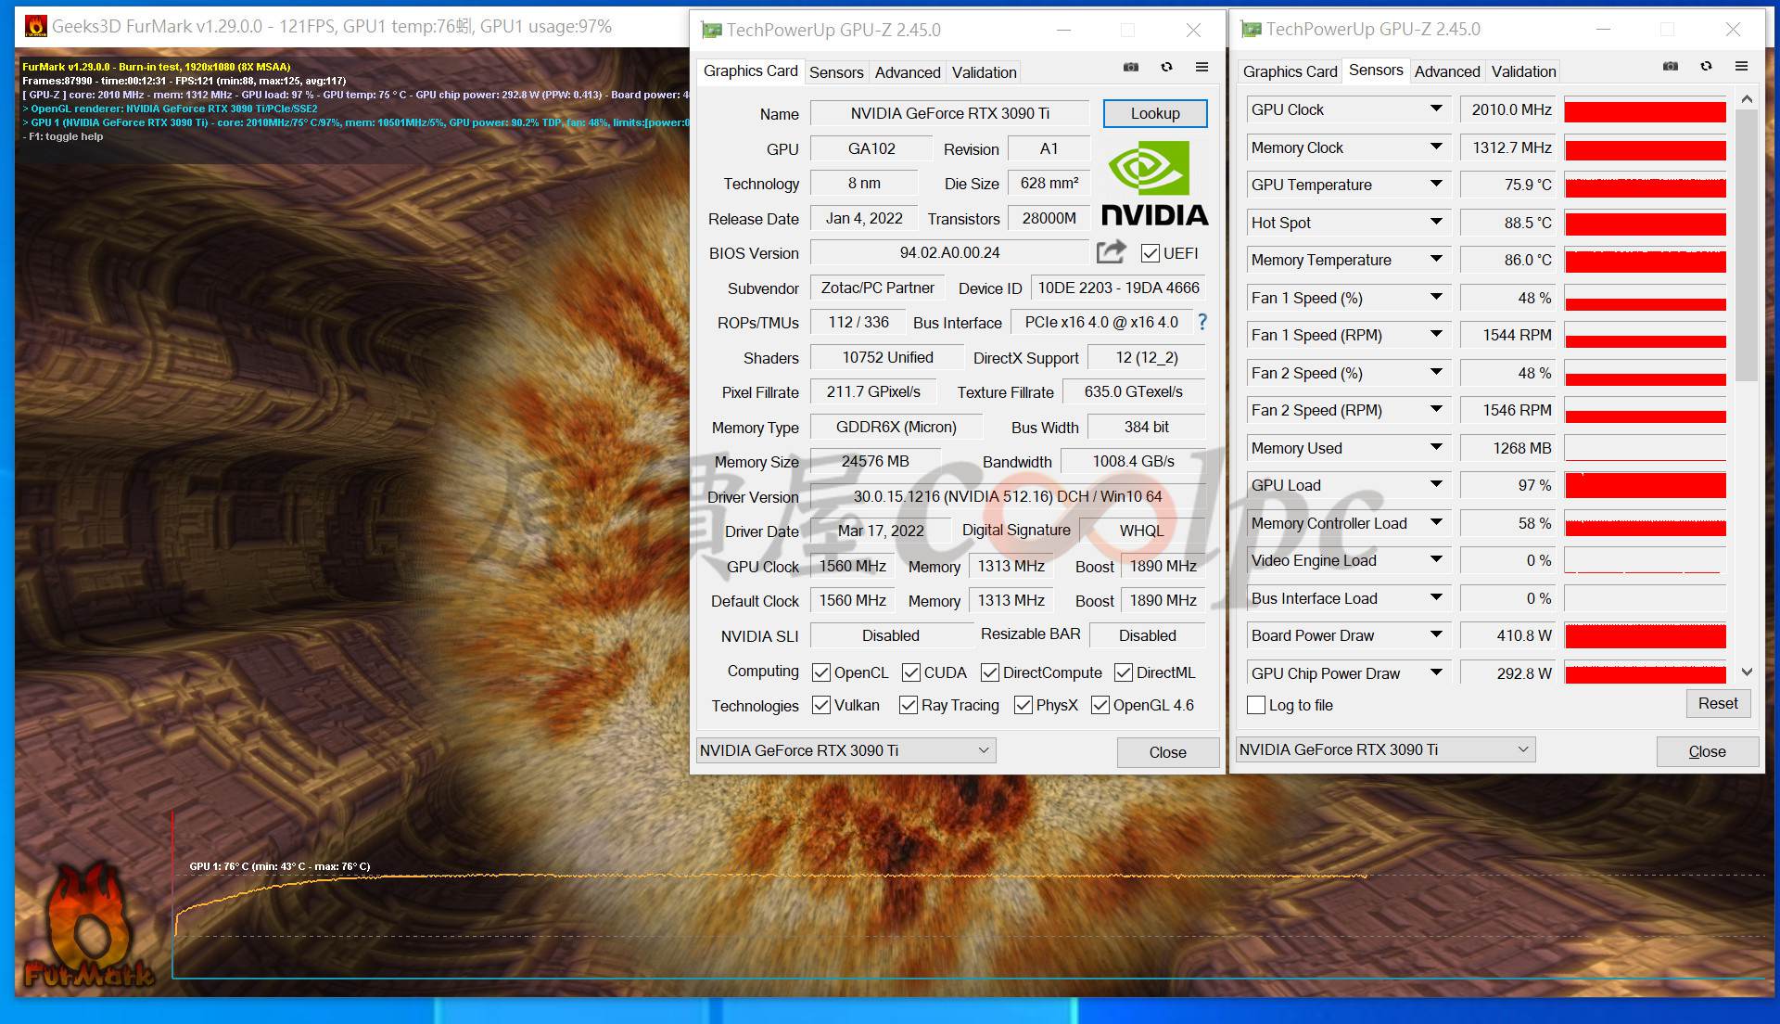1780x1024 pixels.
Task: Open Video Engine Load sensor dropdown
Action: [x=1436, y=559]
